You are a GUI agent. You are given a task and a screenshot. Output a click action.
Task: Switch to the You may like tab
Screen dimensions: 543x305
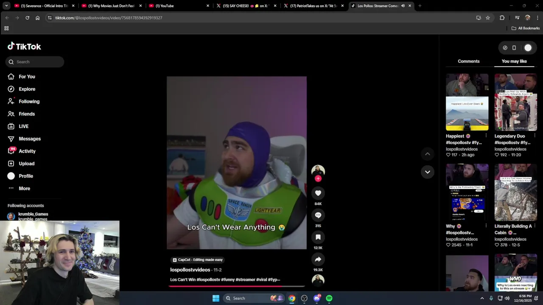[514, 61]
